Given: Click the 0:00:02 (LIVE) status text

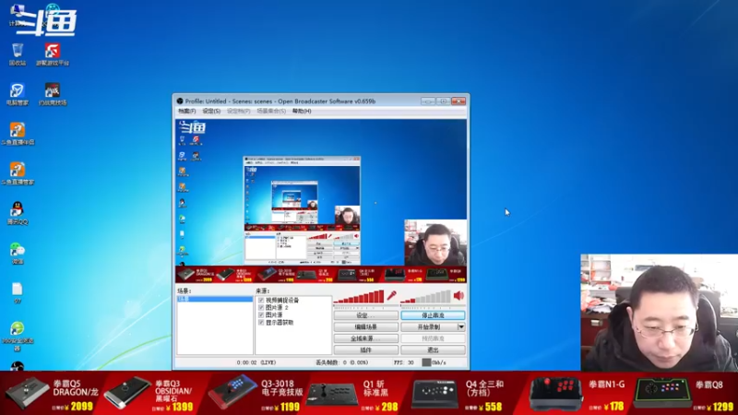Looking at the screenshot, I should 256,362.
